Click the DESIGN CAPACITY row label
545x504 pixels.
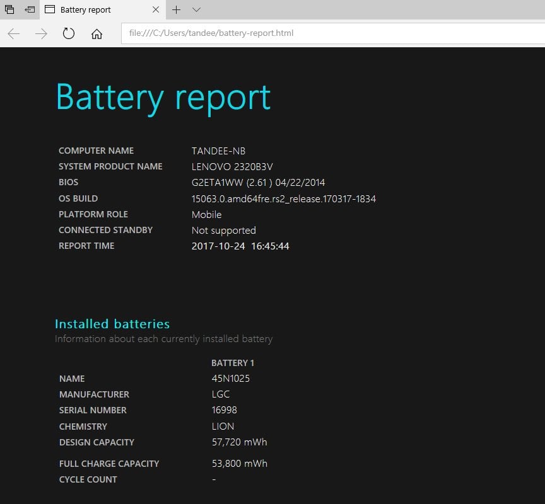click(x=97, y=442)
